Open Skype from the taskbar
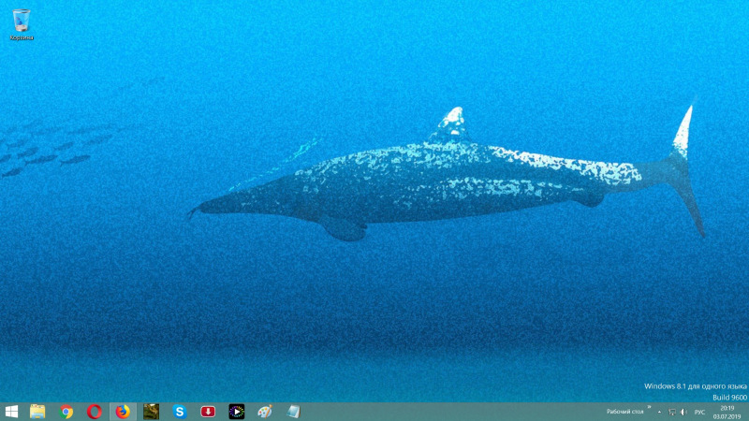Viewport: 749px width, 421px height. point(179,412)
